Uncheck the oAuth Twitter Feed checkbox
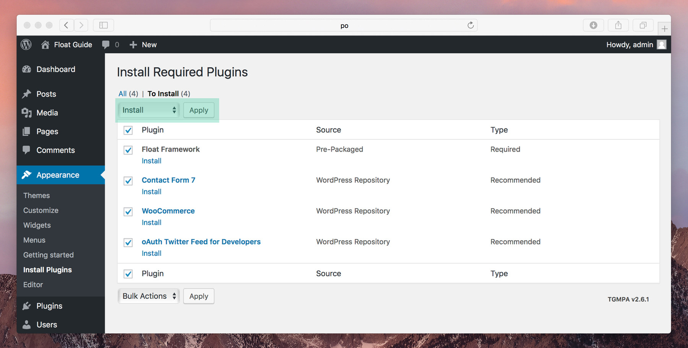The height and width of the screenshot is (348, 688). 128,242
